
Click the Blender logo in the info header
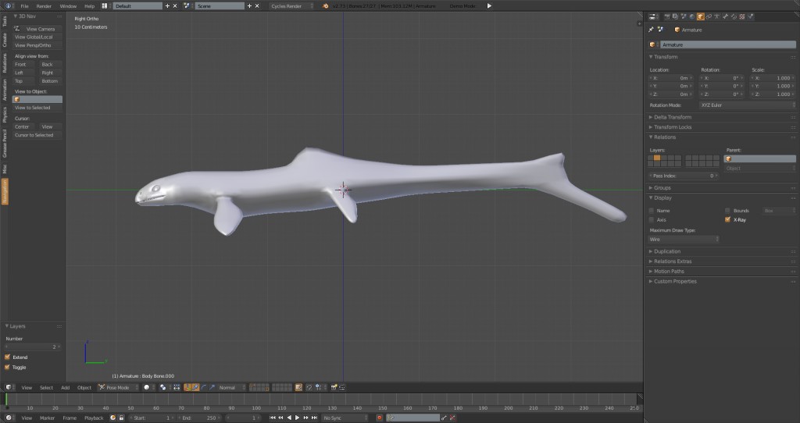click(x=326, y=6)
